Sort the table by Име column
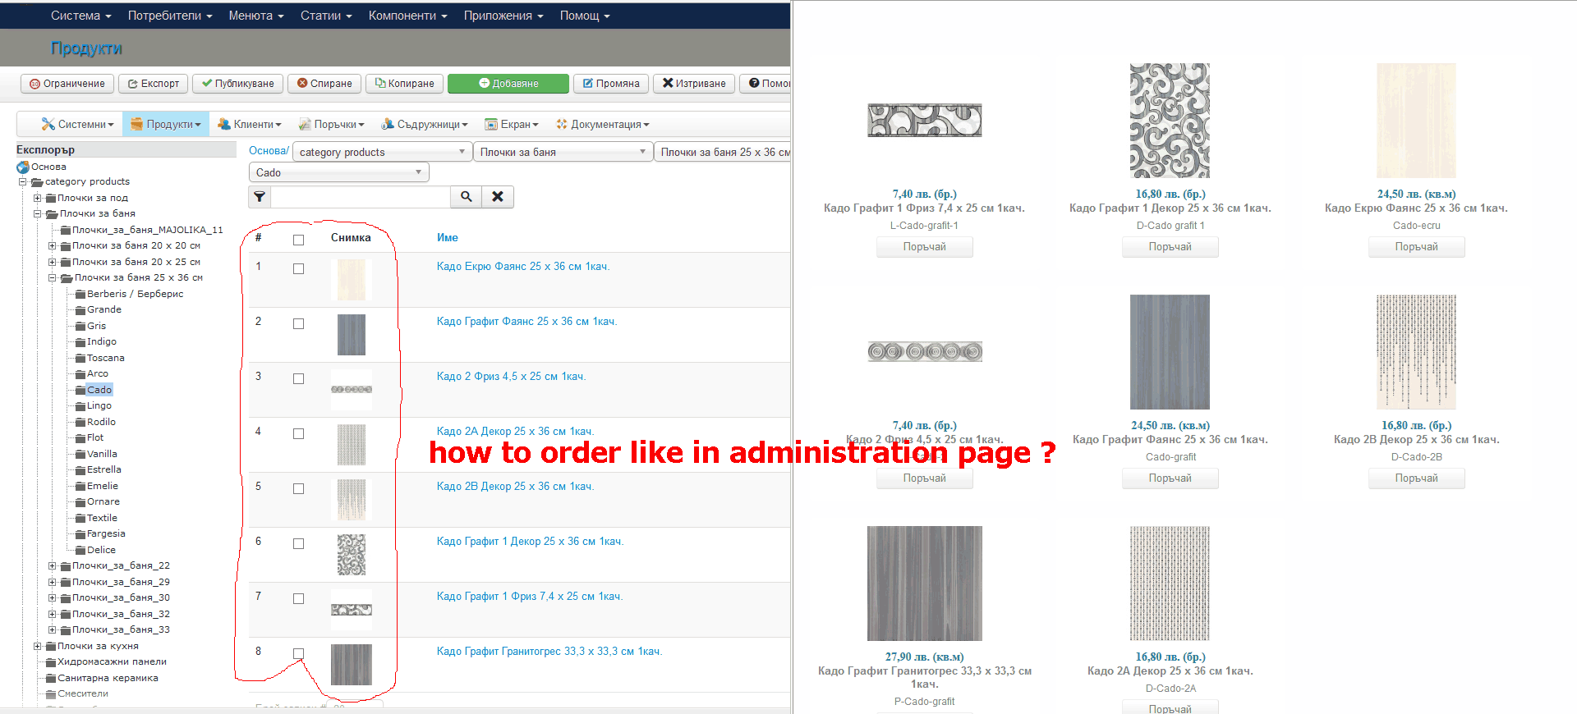The image size is (1577, 714). coord(448,238)
